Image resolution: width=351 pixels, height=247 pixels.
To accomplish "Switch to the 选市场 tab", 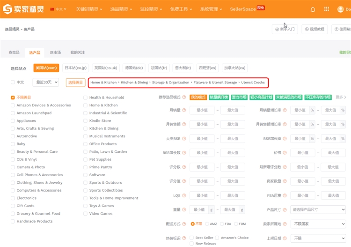I will (55, 52).
